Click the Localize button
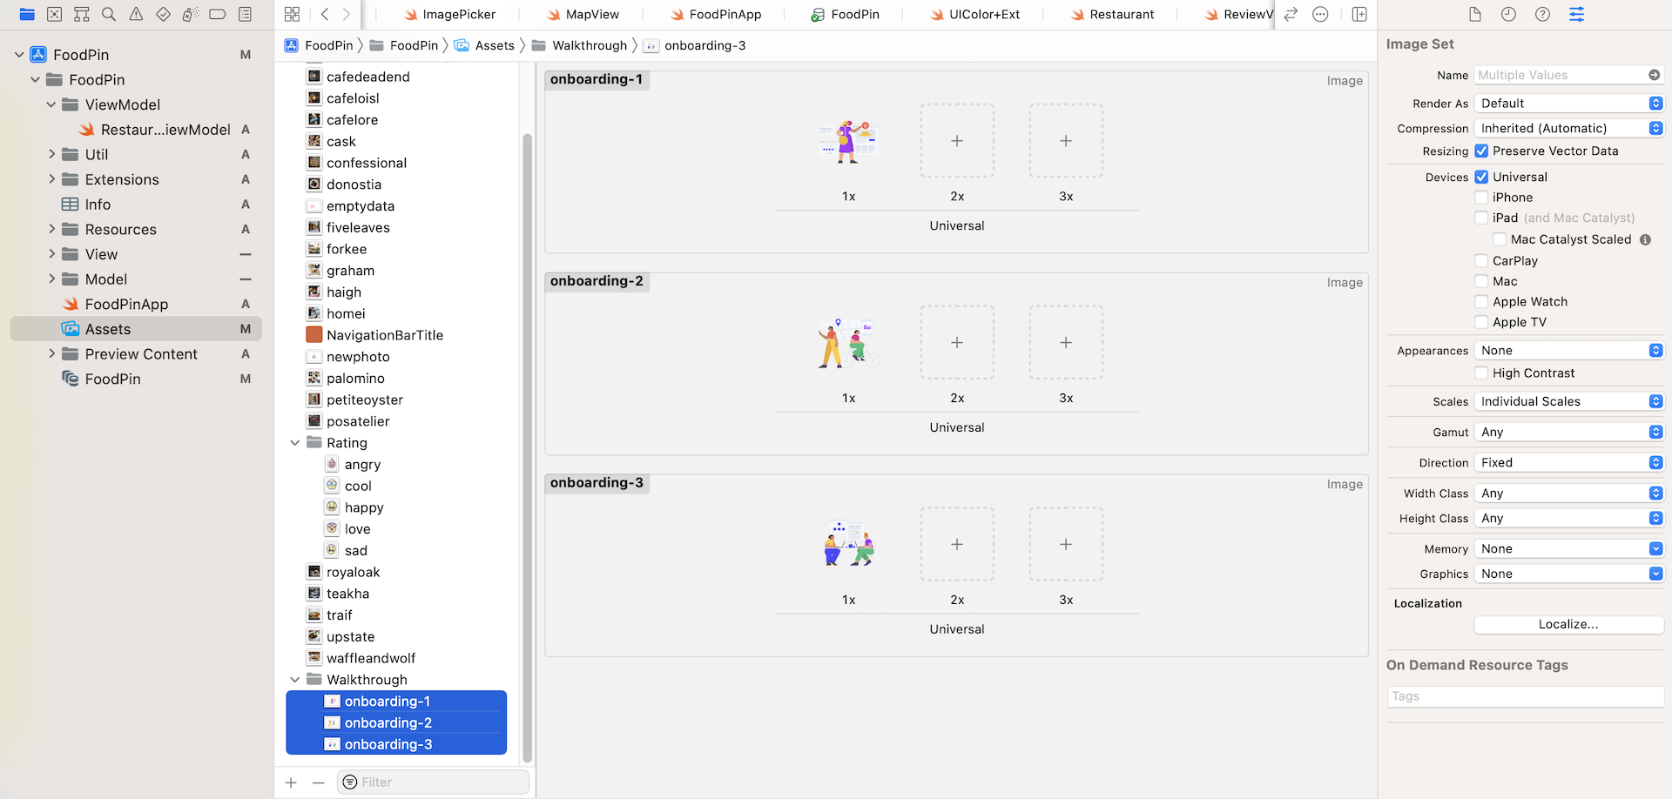Screen dimensions: 1672x799 coord(1567,624)
